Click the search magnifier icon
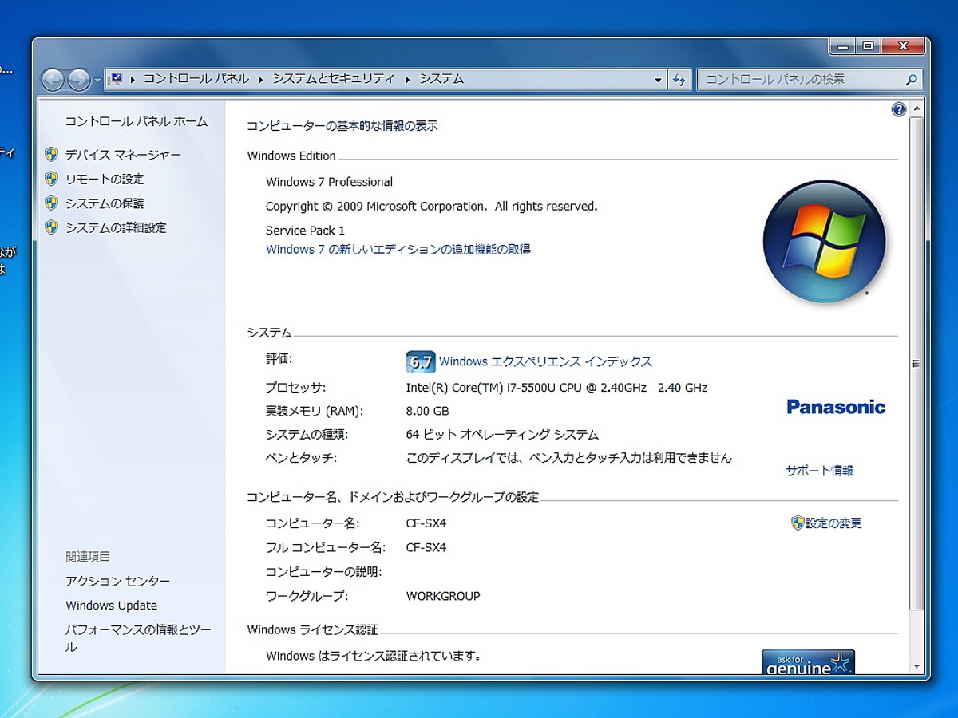This screenshot has width=958, height=718. pos(911,80)
